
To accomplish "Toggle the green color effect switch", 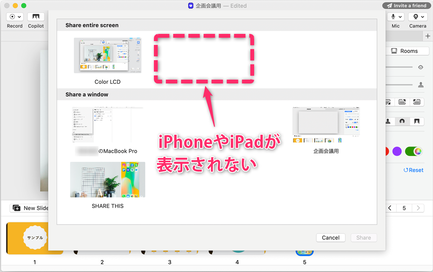I will [x=413, y=151].
